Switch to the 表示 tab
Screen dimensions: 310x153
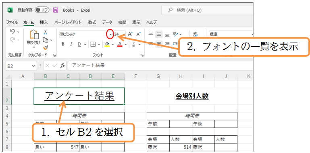[136, 22]
